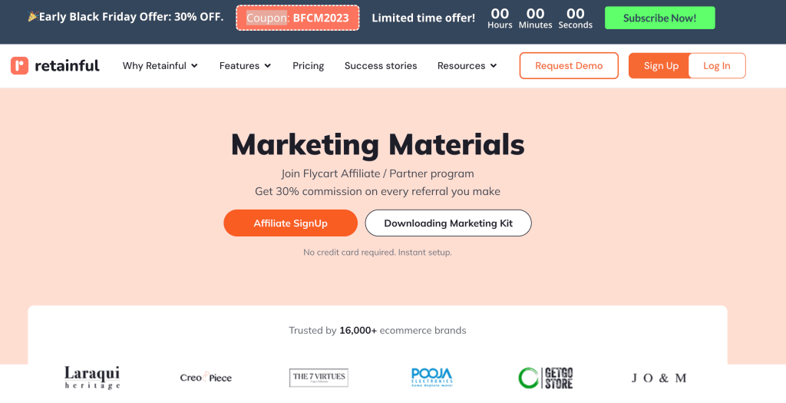Click Downloading Marketing Kit button

pyautogui.click(x=448, y=223)
